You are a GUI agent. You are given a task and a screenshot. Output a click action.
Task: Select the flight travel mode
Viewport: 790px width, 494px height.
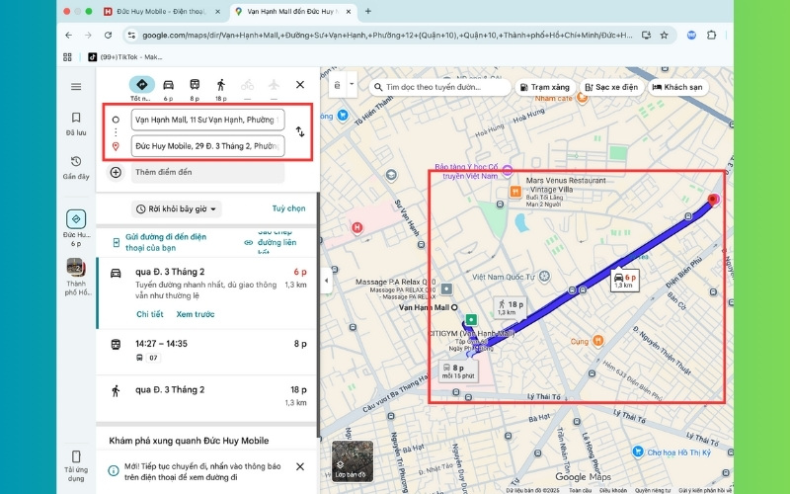click(x=274, y=85)
